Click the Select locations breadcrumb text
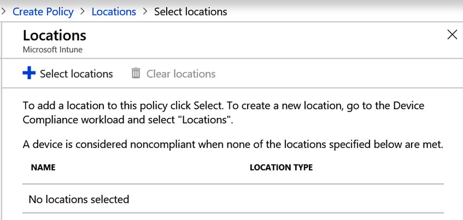The height and width of the screenshot is (220, 463). pyautogui.click(x=190, y=12)
